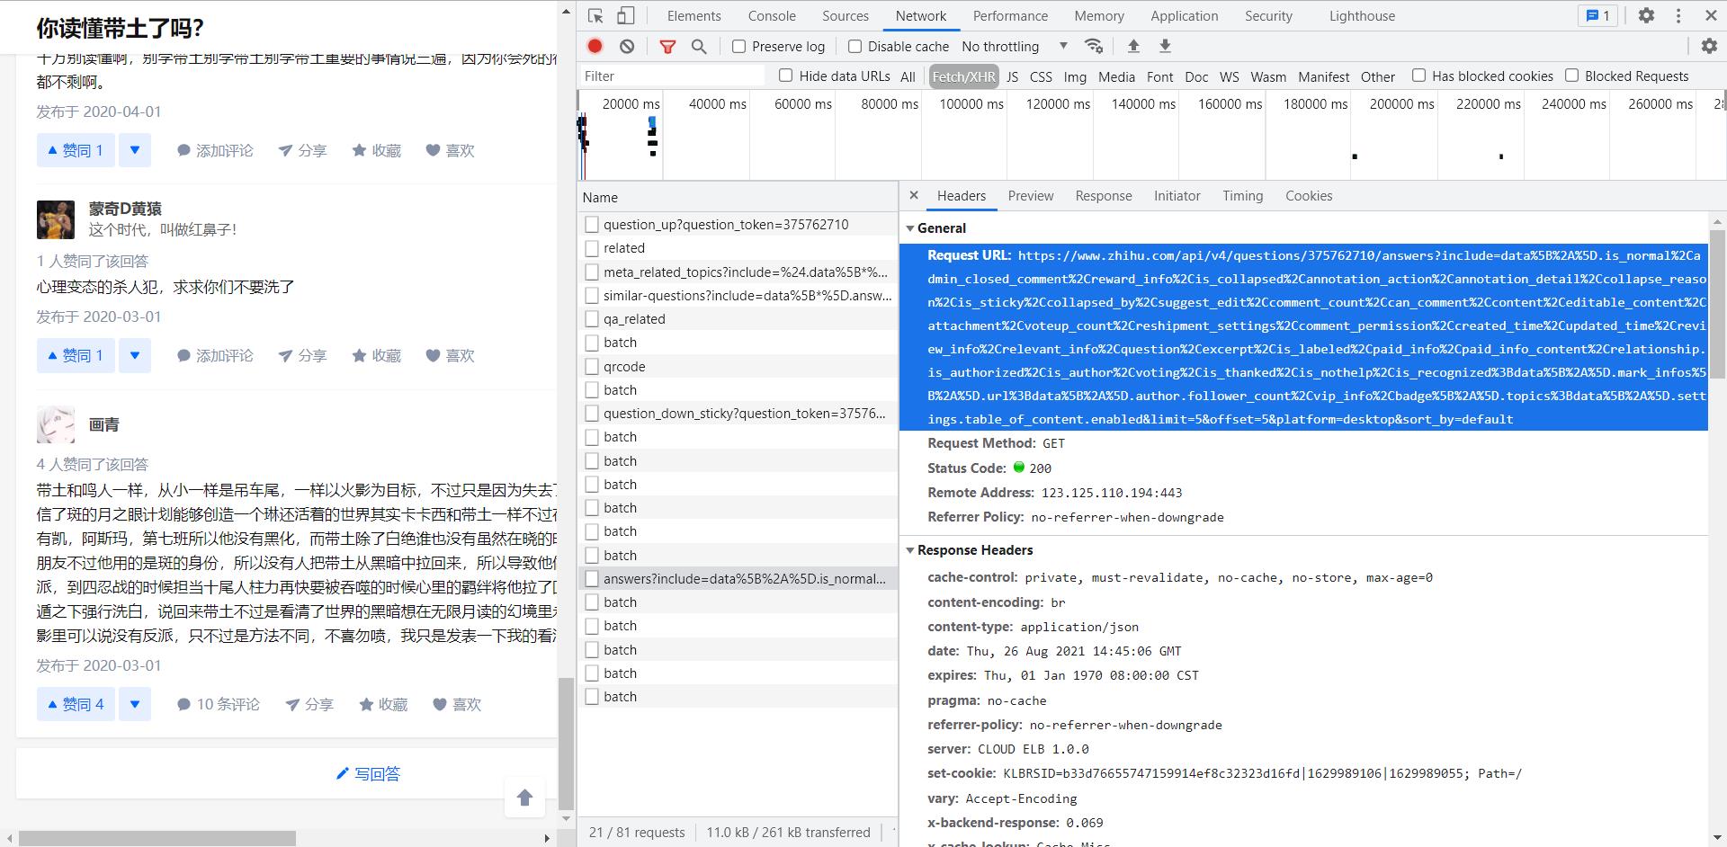This screenshot has height=847, width=1727.
Task: Switch to the Elements tab
Action: (693, 16)
